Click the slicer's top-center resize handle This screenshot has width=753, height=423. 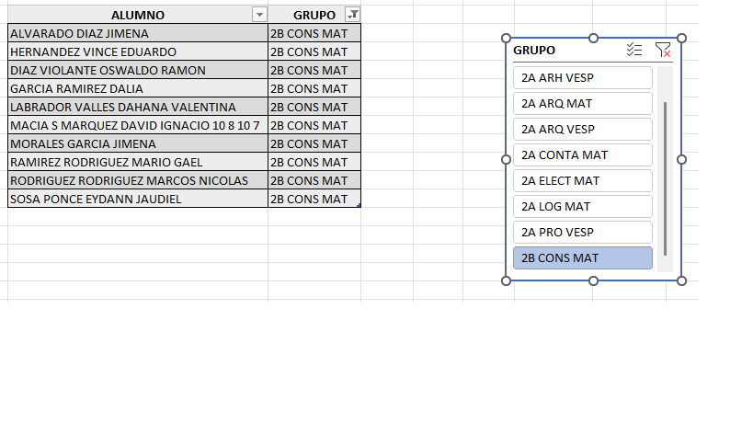point(594,38)
